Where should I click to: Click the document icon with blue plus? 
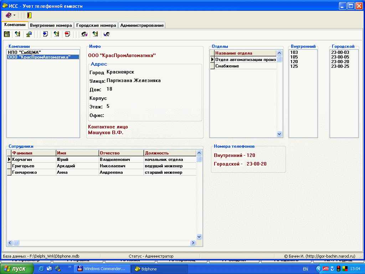(x=45, y=34)
